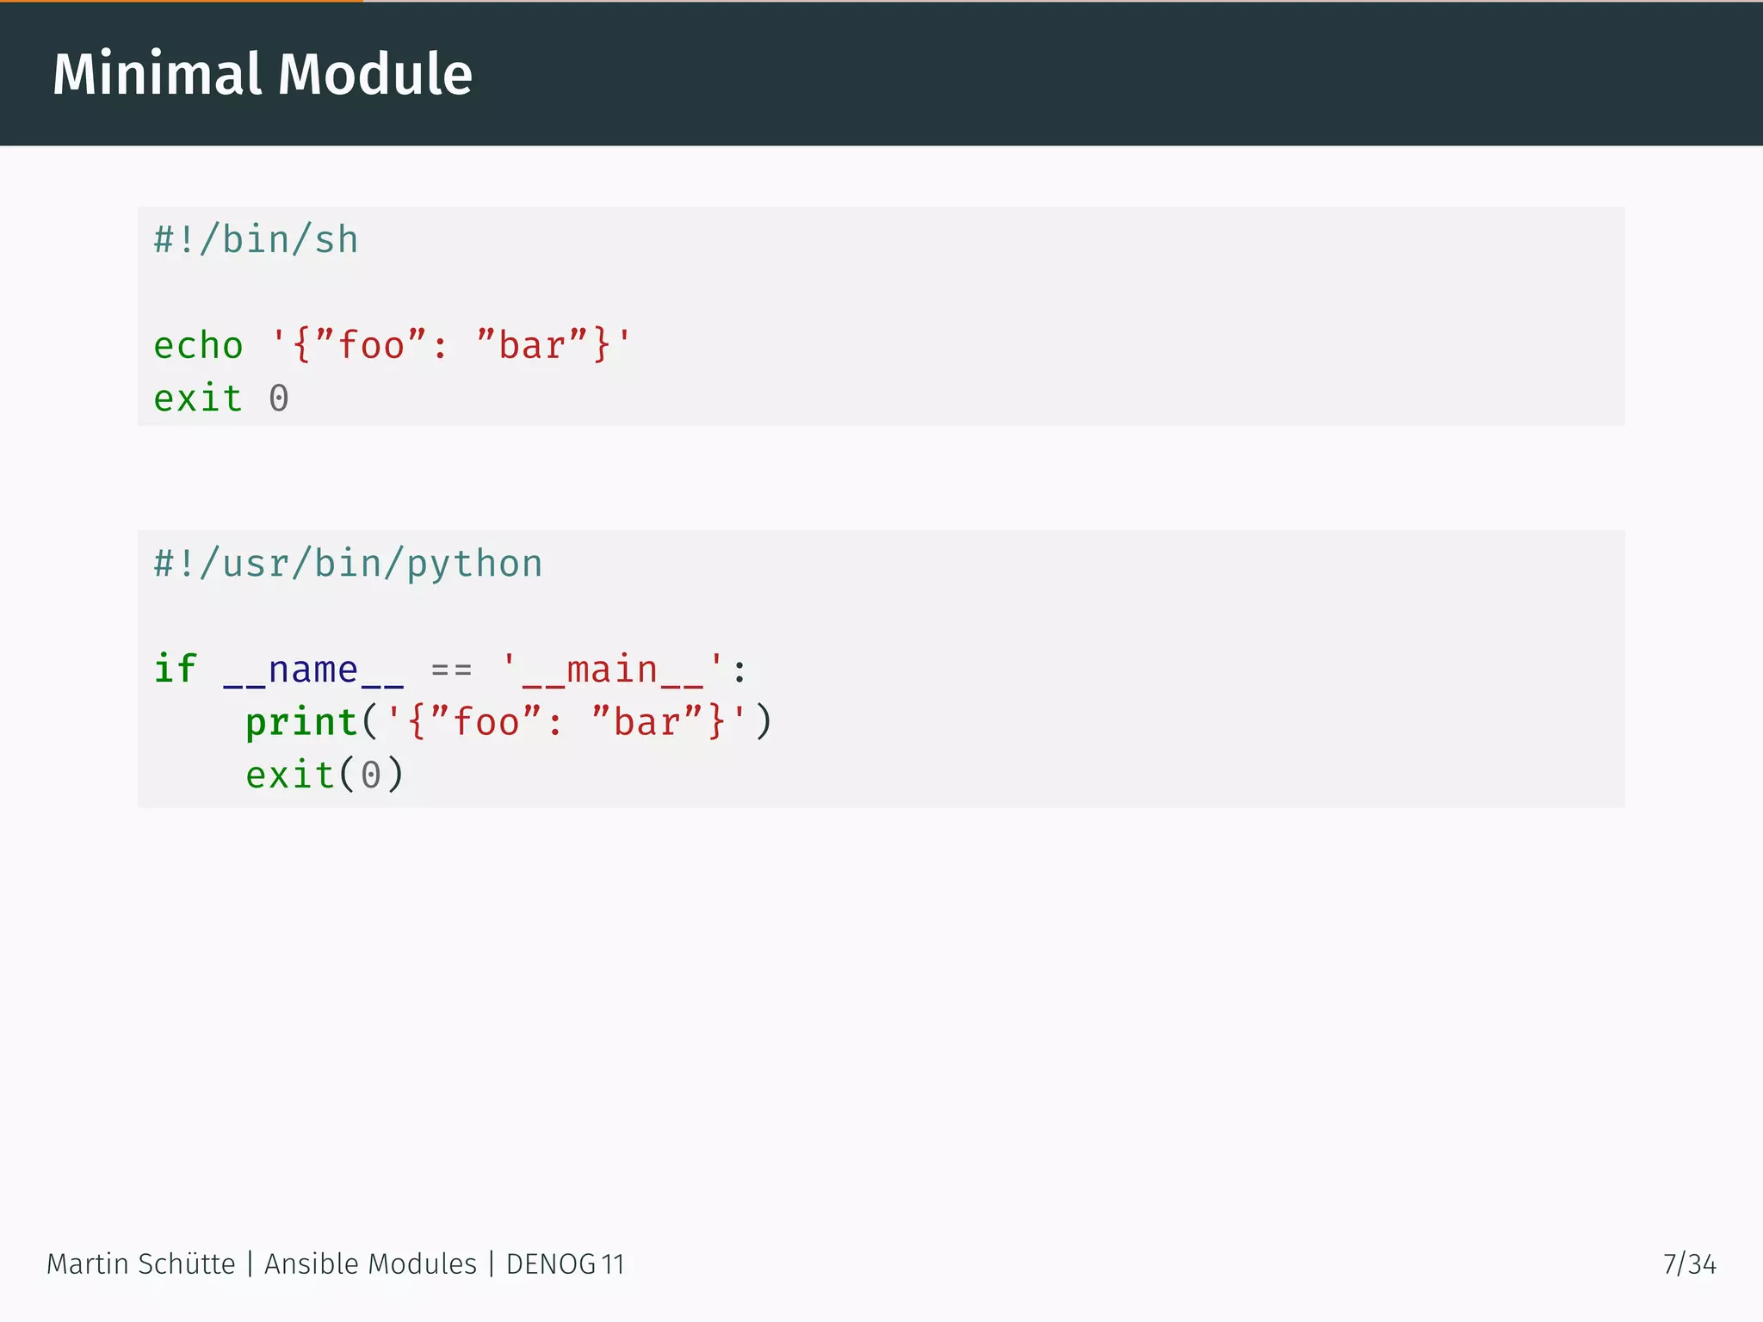Click the '#!/bin/sh' shebang line
This screenshot has height=1322, width=1763.
[x=256, y=239]
